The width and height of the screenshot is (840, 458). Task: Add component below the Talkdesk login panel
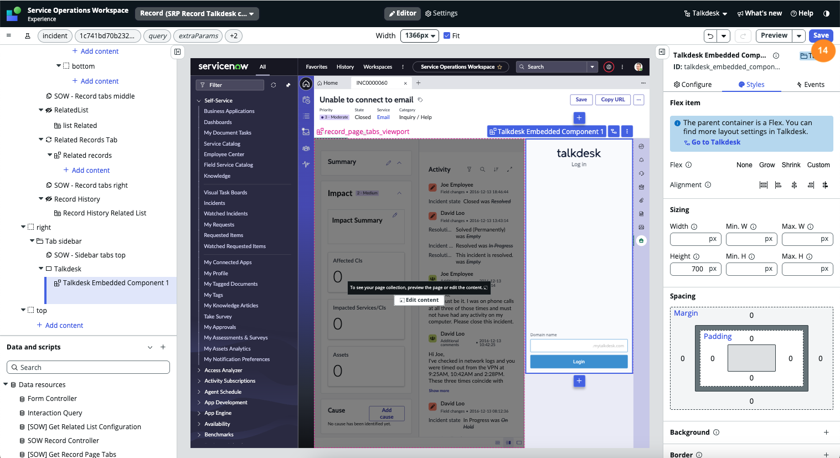coord(579,380)
